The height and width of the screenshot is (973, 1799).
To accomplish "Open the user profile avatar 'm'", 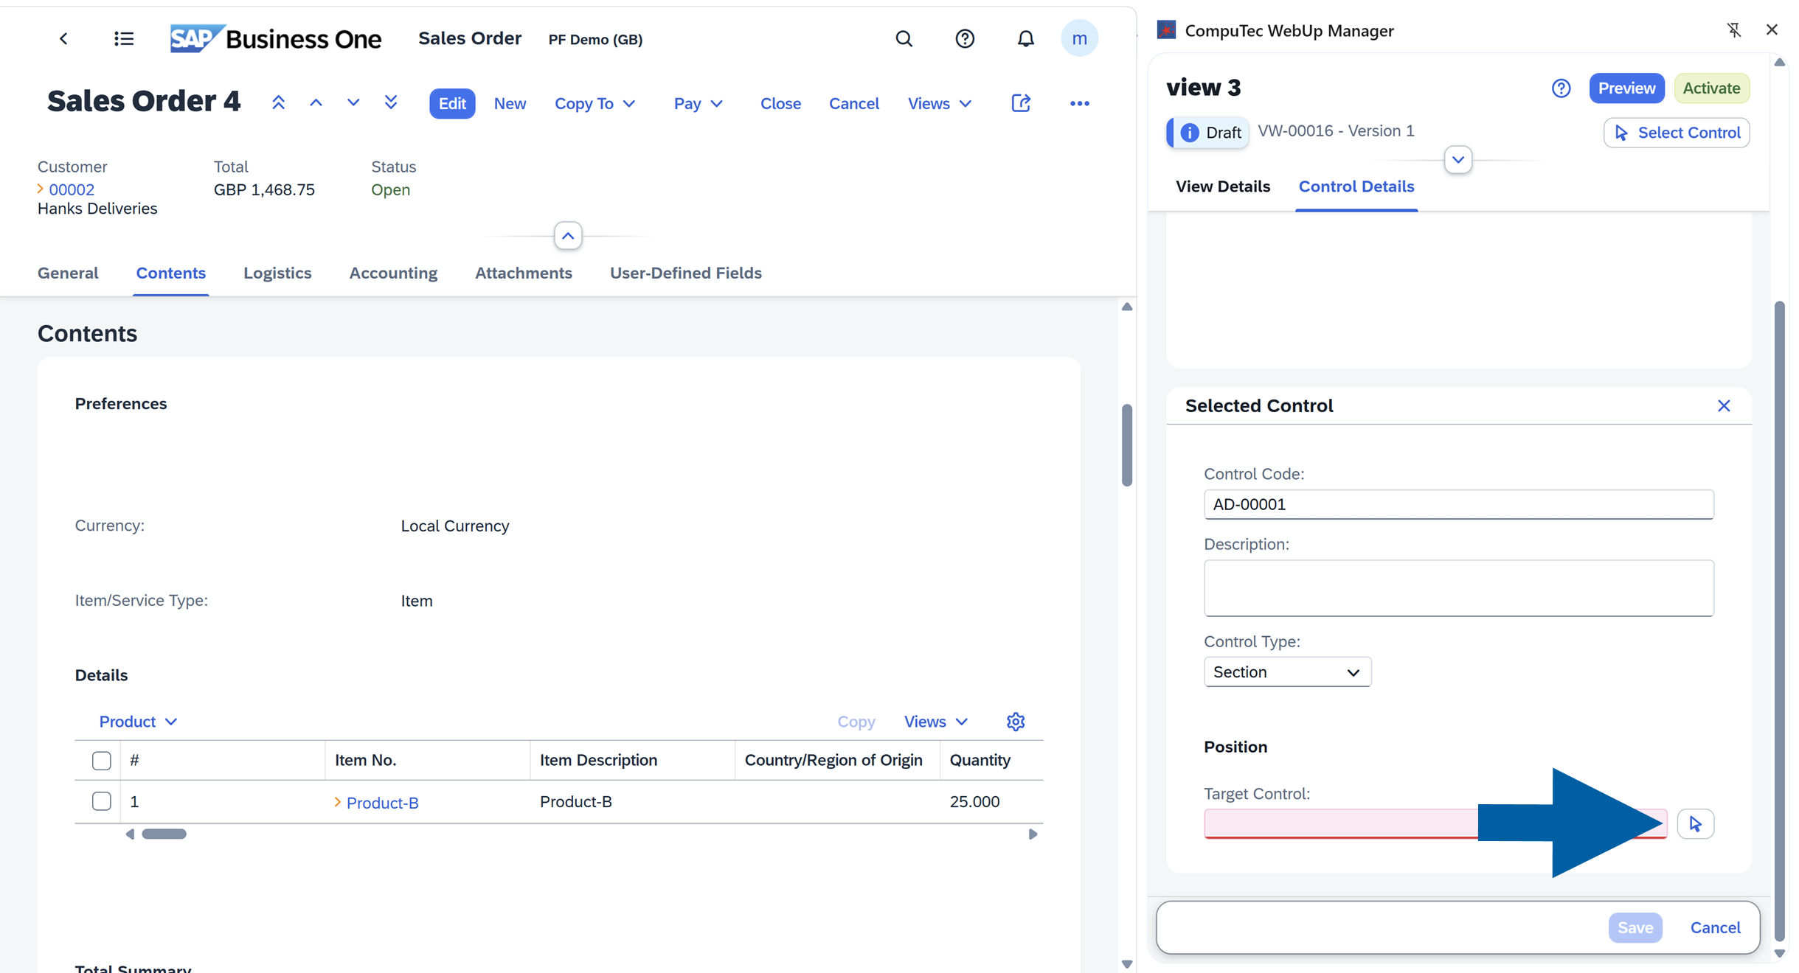I will click(x=1079, y=38).
